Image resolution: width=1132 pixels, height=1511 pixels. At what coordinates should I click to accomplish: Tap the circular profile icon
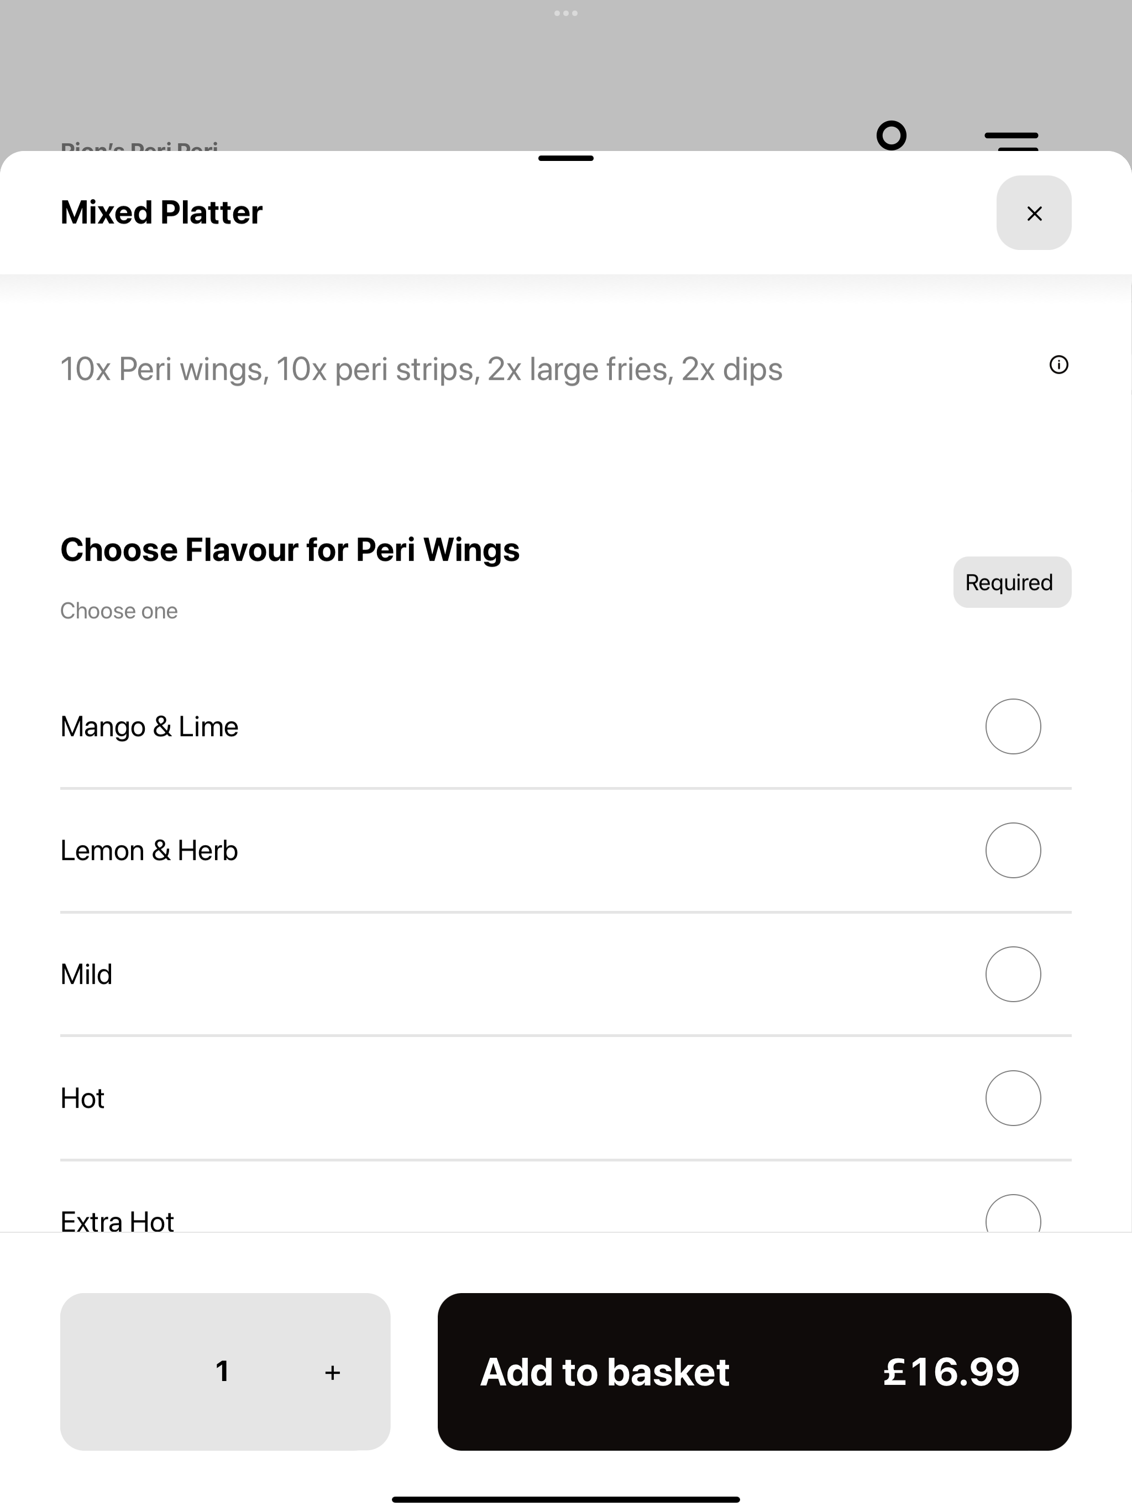pos(892,136)
